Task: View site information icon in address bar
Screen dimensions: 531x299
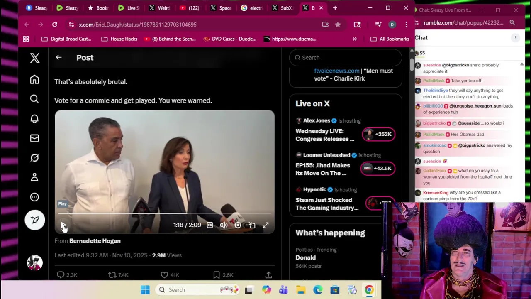Action: pos(71,25)
